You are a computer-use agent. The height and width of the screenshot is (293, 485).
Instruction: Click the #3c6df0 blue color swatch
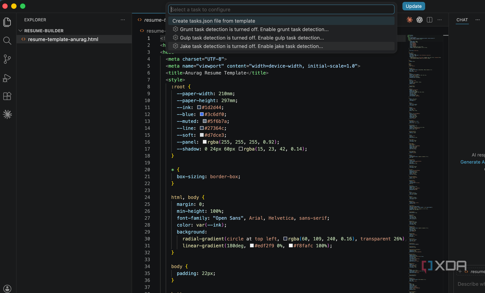click(x=202, y=114)
